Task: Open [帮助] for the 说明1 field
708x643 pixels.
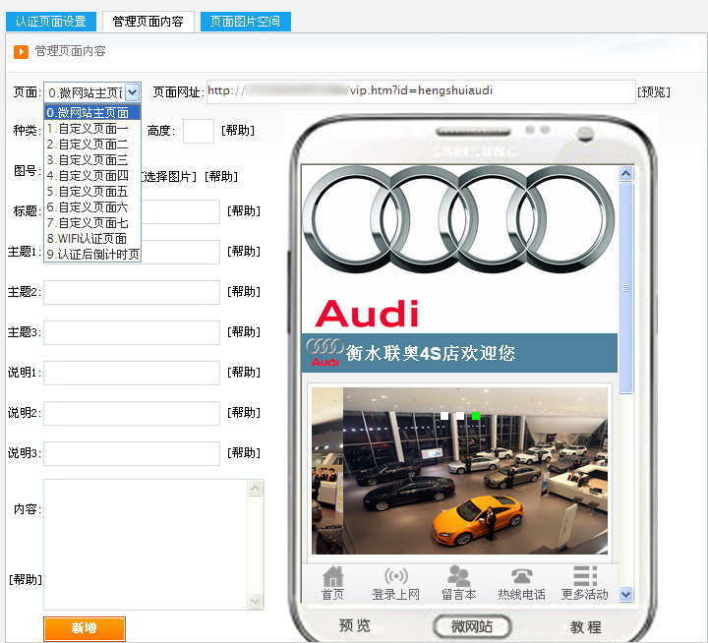Action: [x=244, y=372]
